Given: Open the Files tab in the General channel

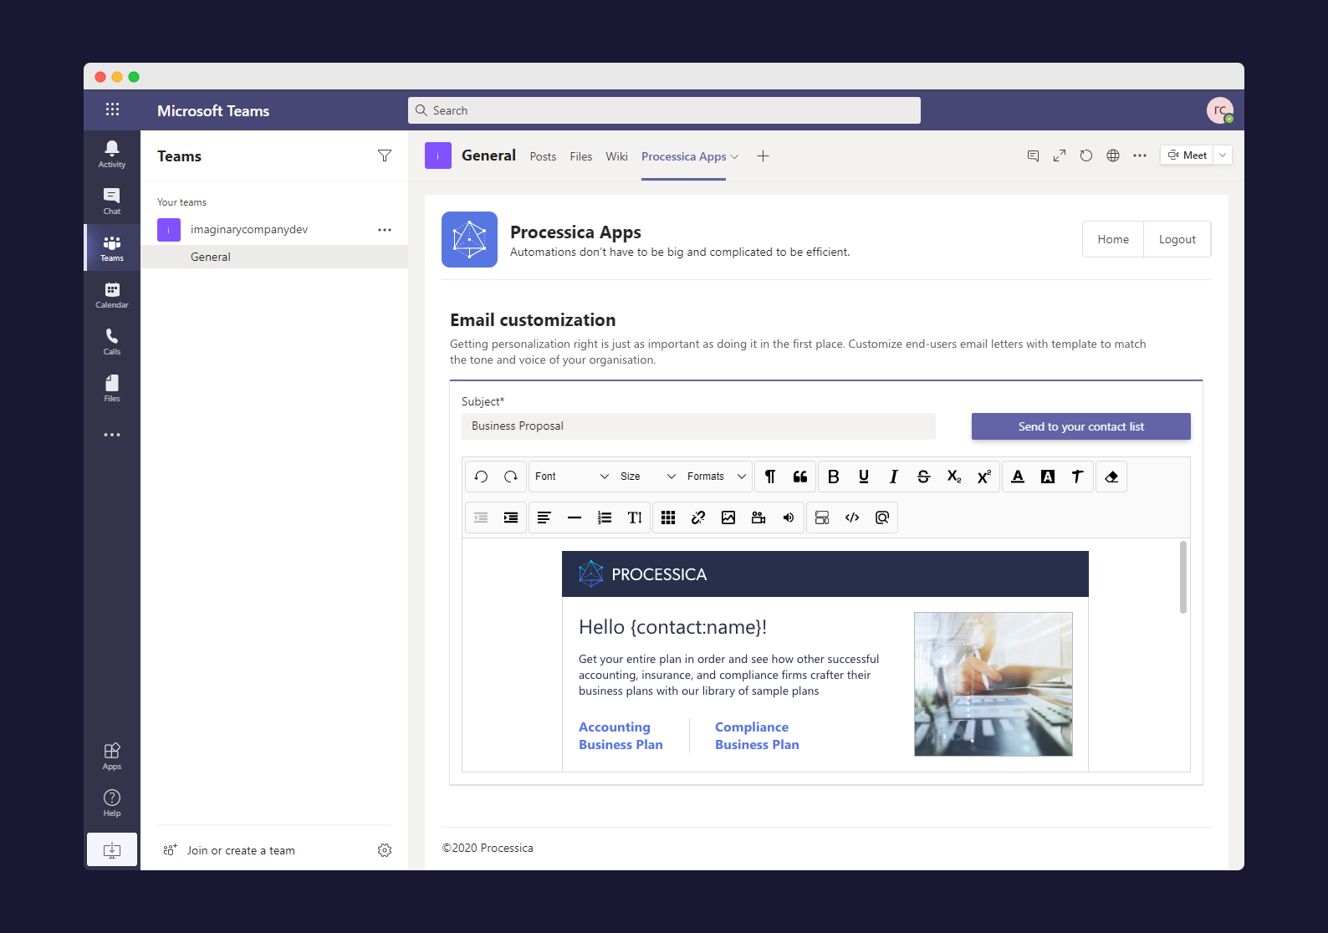Looking at the screenshot, I should click(581, 156).
